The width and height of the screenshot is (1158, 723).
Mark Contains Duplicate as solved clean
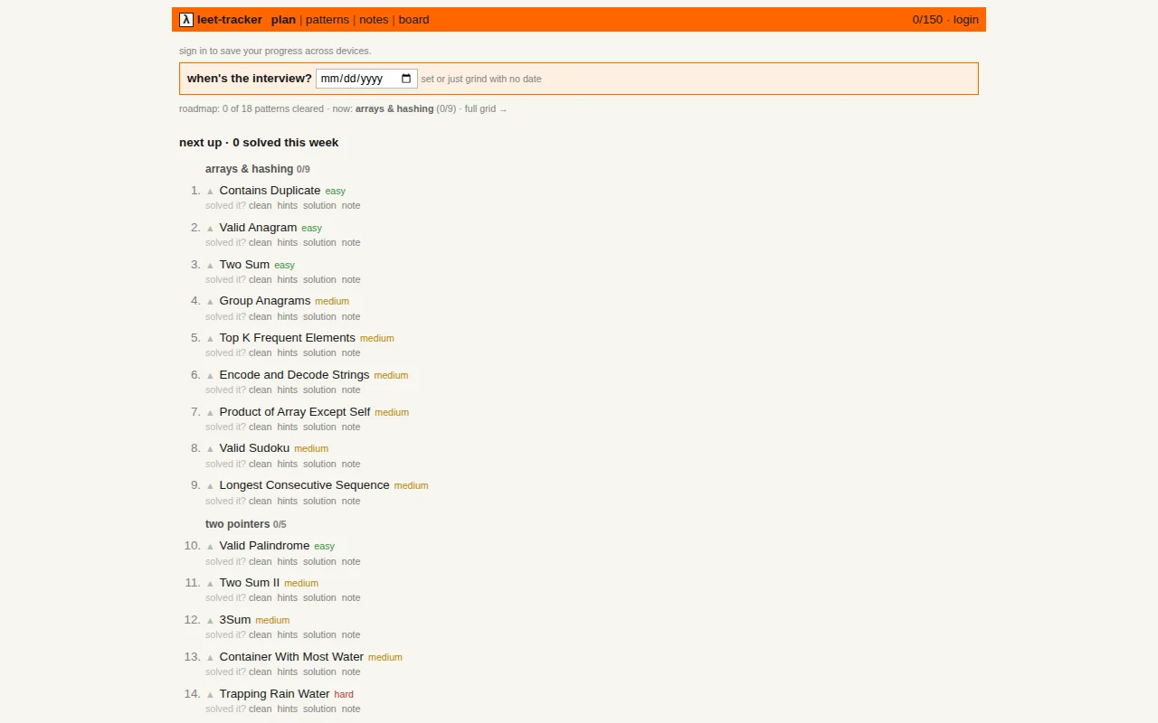260,206
